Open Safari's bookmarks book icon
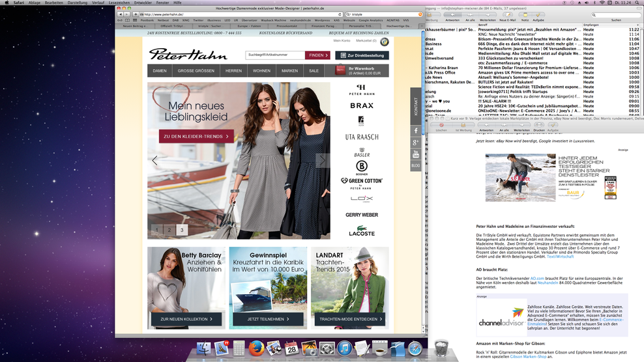The width and height of the screenshot is (644, 362). (x=127, y=20)
